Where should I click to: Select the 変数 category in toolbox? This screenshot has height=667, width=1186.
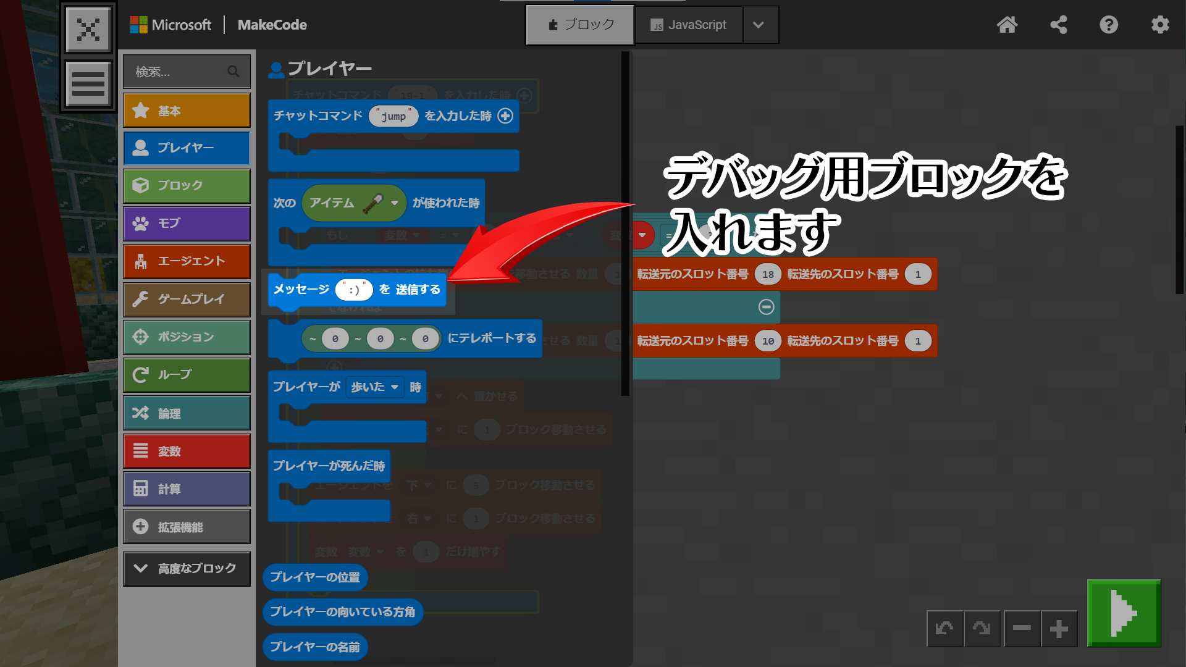(x=187, y=451)
